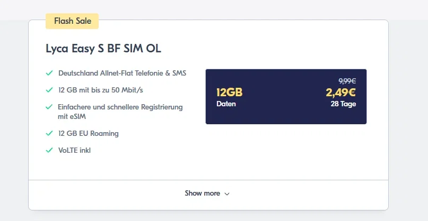Select the dark blue 12GB price panel

[286, 97]
